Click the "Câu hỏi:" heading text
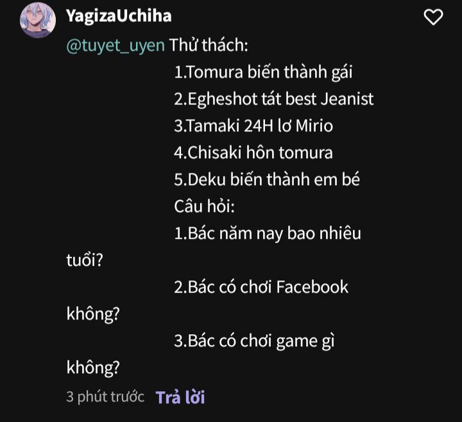 click(204, 206)
